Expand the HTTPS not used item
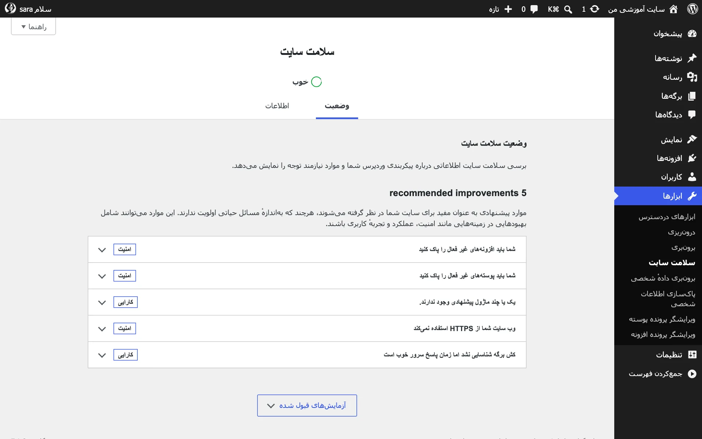The image size is (702, 439). click(x=307, y=329)
